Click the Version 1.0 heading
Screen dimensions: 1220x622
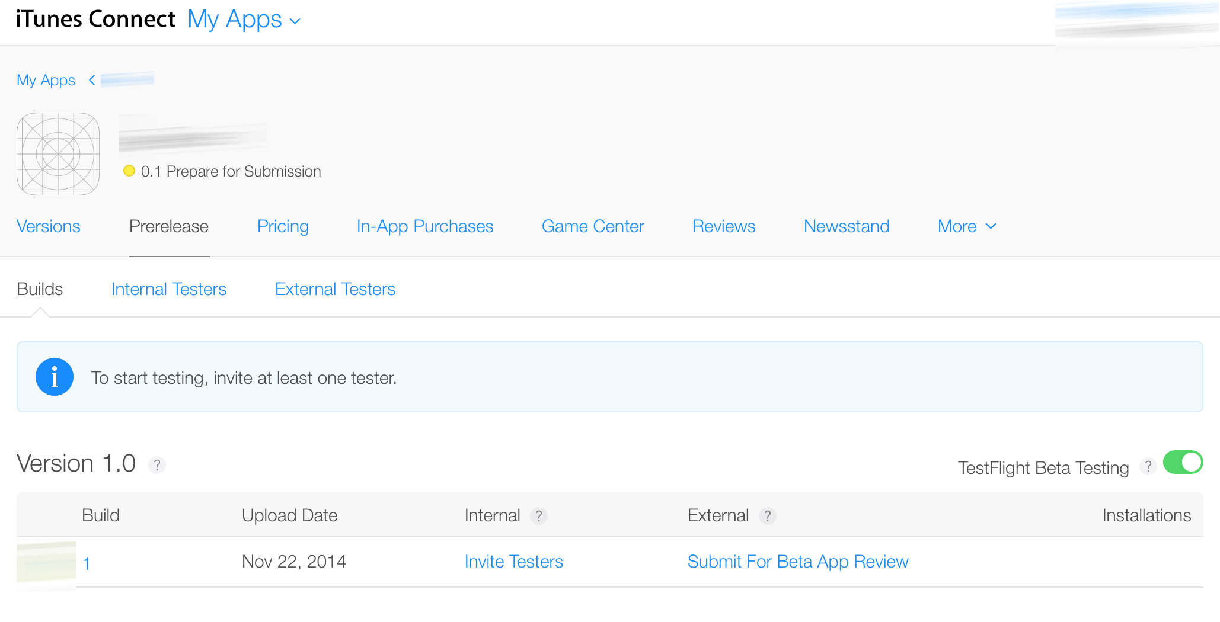tap(76, 463)
